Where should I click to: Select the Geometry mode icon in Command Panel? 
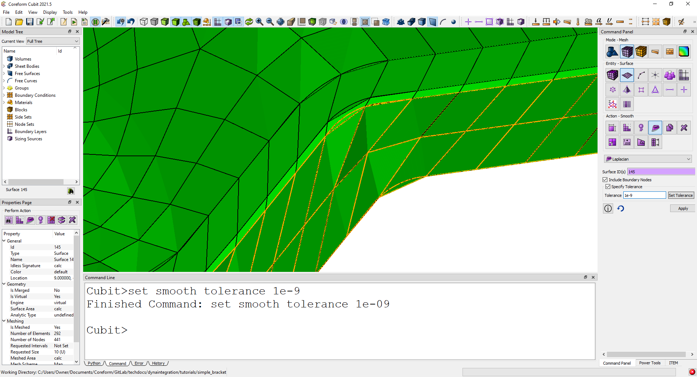point(612,52)
